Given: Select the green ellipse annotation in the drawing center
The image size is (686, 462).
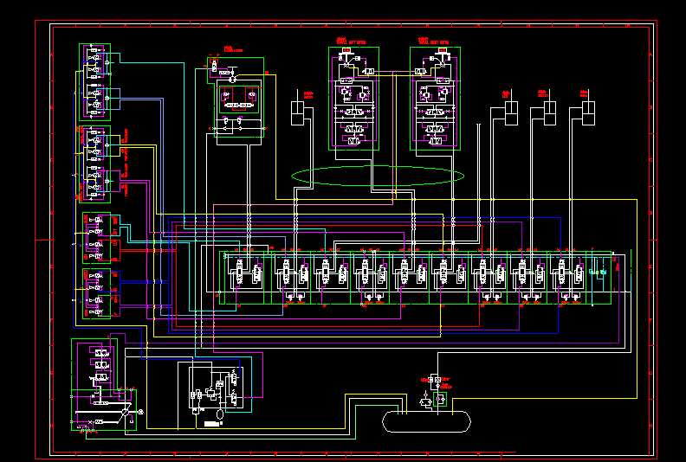Looking at the screenshot, I should 378,176.
